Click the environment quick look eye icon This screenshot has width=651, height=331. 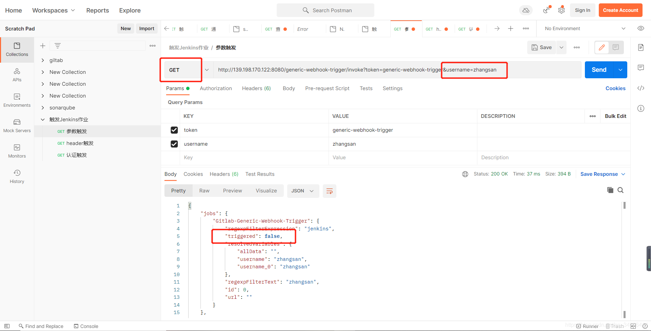click(641, 28)
